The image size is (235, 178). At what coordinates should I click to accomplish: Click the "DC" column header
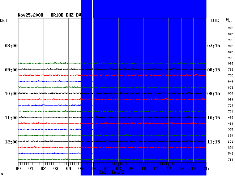point(228,19)
